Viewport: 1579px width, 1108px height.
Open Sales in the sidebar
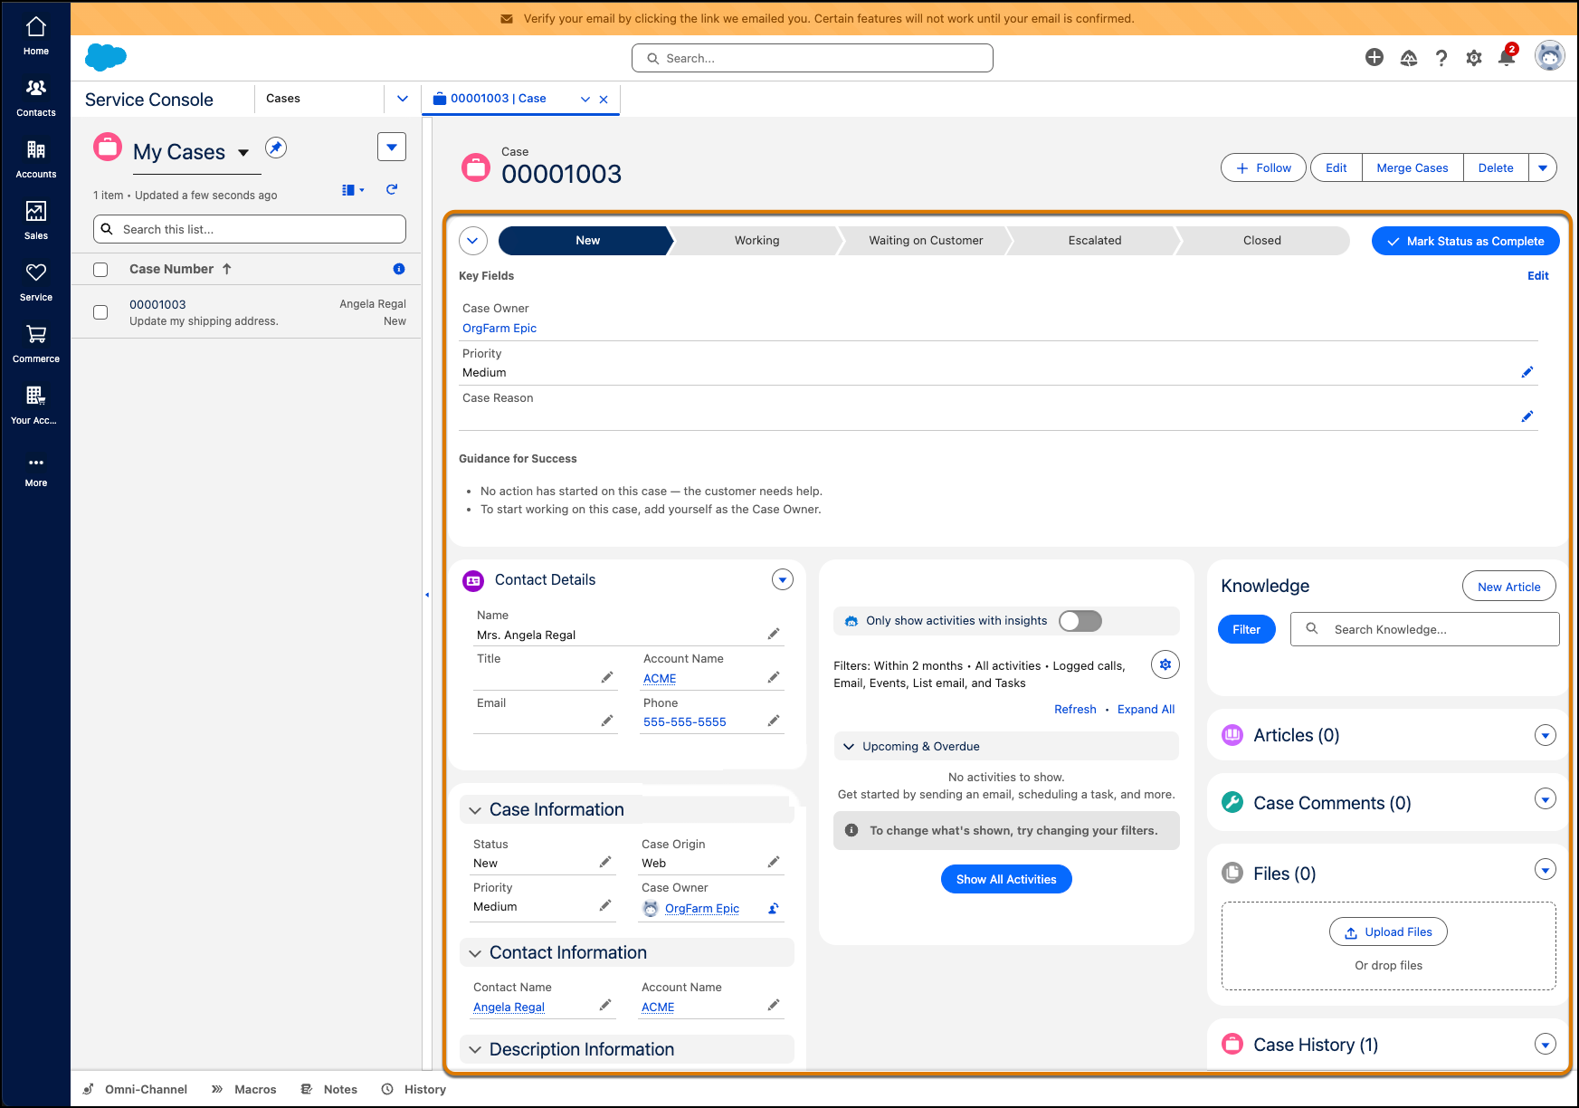point(36,221)
